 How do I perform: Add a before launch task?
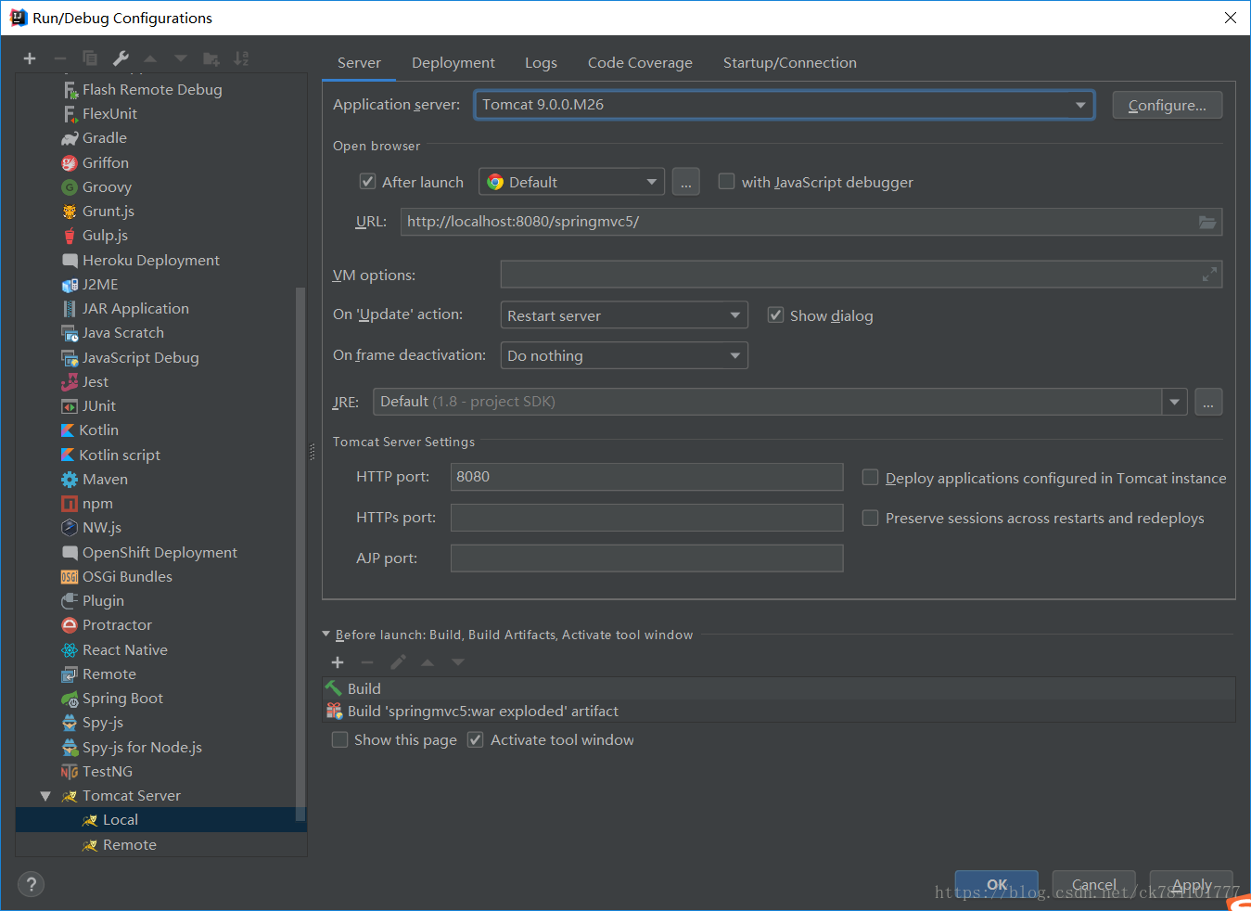(x=338, y=662)
